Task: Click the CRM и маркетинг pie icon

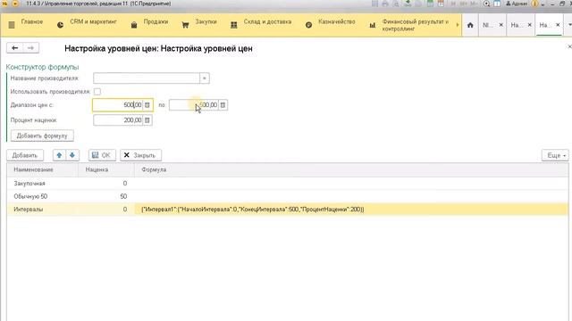Action: click(x=60, y=25)
